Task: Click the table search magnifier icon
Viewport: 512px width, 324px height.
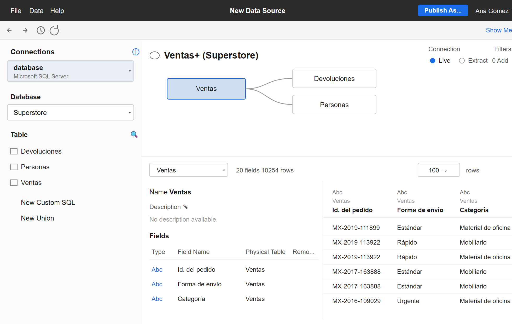Action: coord(134,134)
